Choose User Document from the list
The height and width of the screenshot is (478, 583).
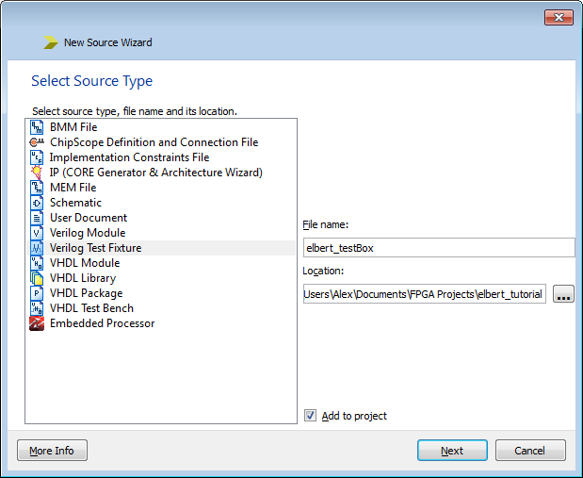tap(89, 218)
